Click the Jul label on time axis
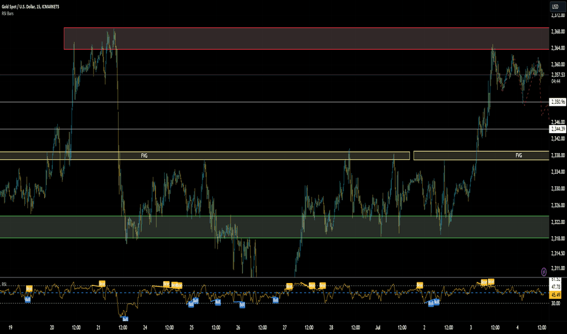567x334 pixels. click(378, 327)
